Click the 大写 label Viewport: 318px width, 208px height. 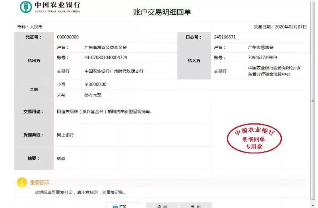coord(61,94)
